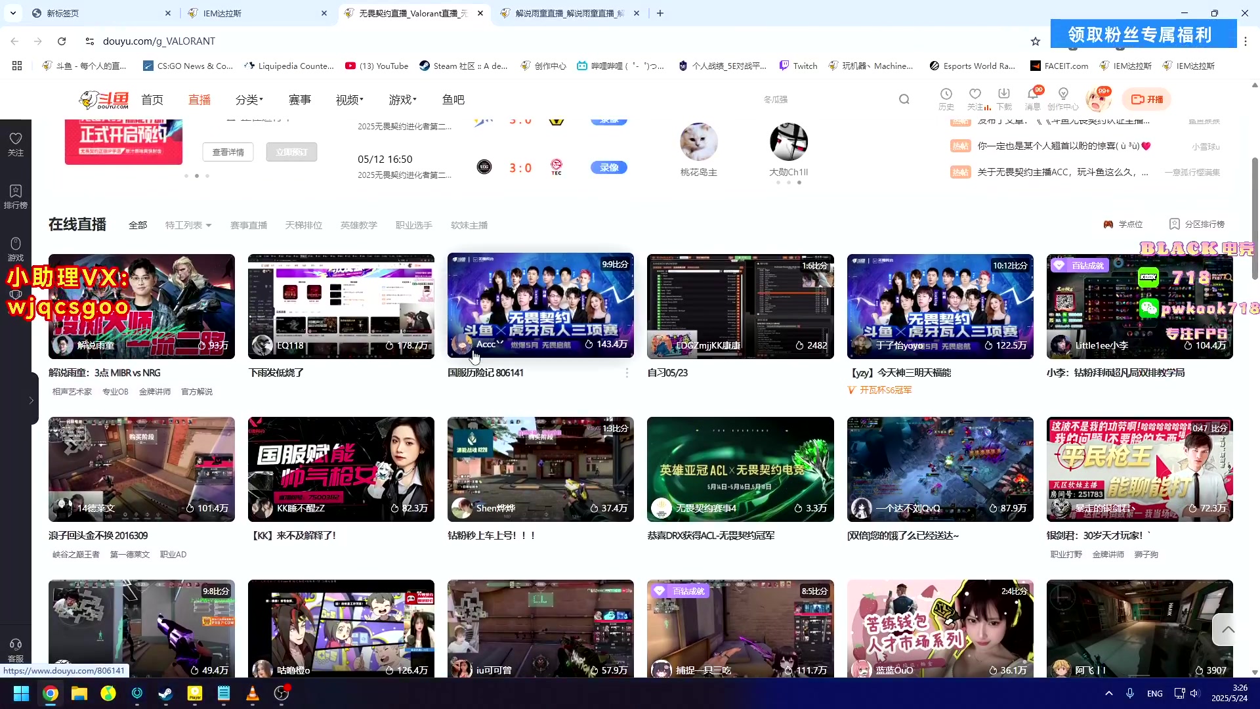Screen dimensions: 1260x709
Task: Click the search input field 冬瓜强
Action: (827, 99)
